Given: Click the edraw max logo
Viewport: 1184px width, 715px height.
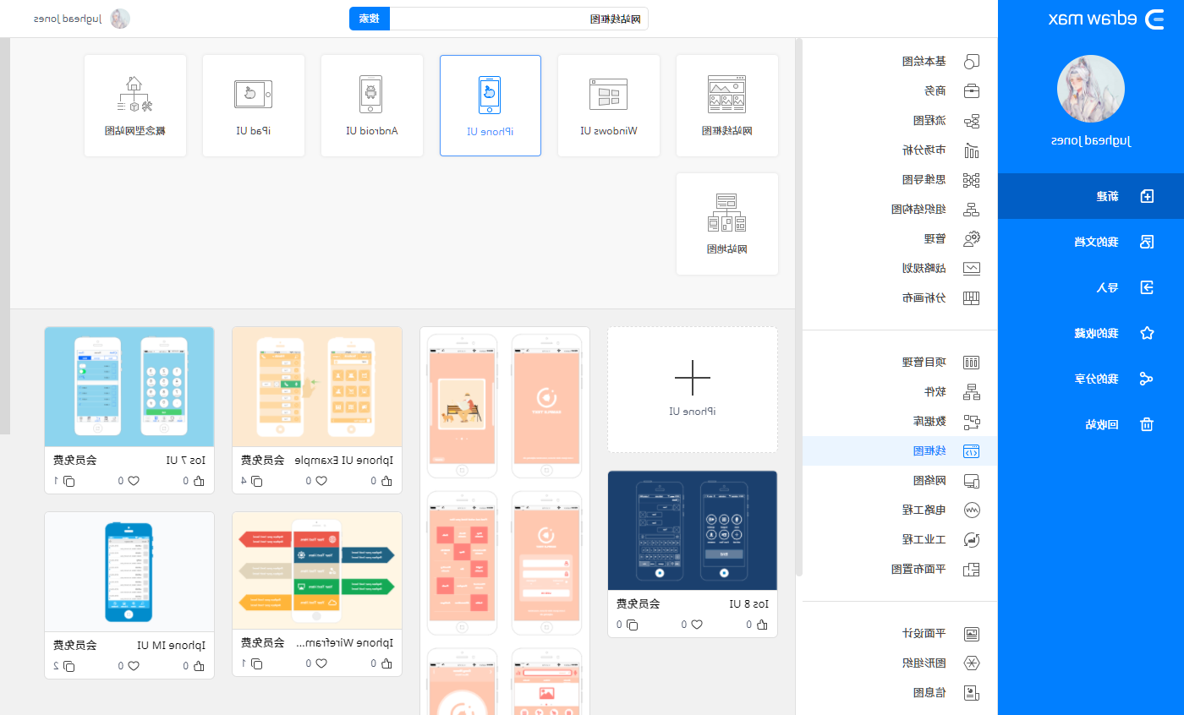Looking at the screenshot, I should pos(1105,19).
